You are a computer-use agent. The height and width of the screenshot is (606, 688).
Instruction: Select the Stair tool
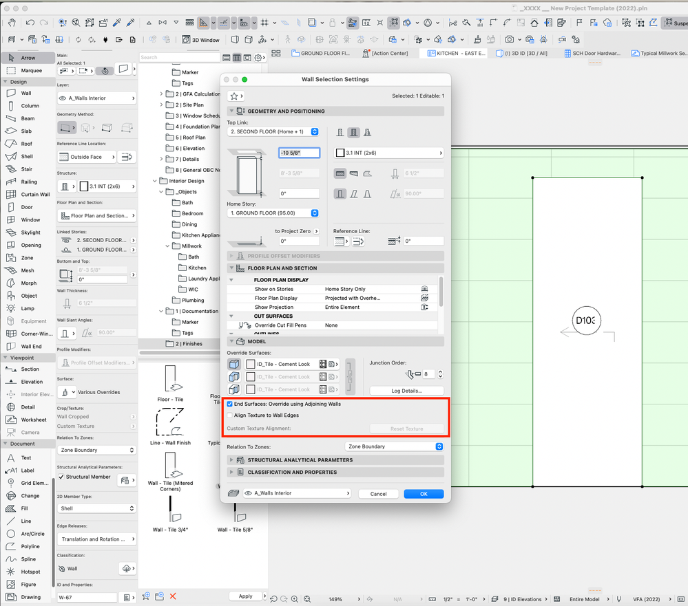[x=26, y=169]
